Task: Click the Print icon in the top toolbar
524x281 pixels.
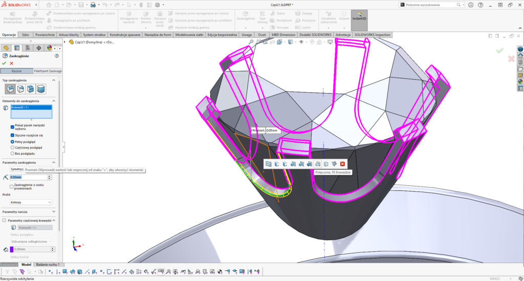Action: pyautogui.click(x=93, y=5)
